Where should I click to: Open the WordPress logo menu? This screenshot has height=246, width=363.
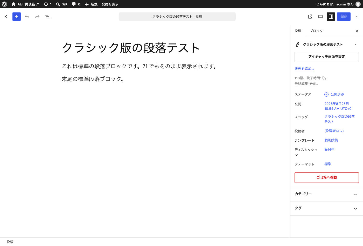coord(4,4)
